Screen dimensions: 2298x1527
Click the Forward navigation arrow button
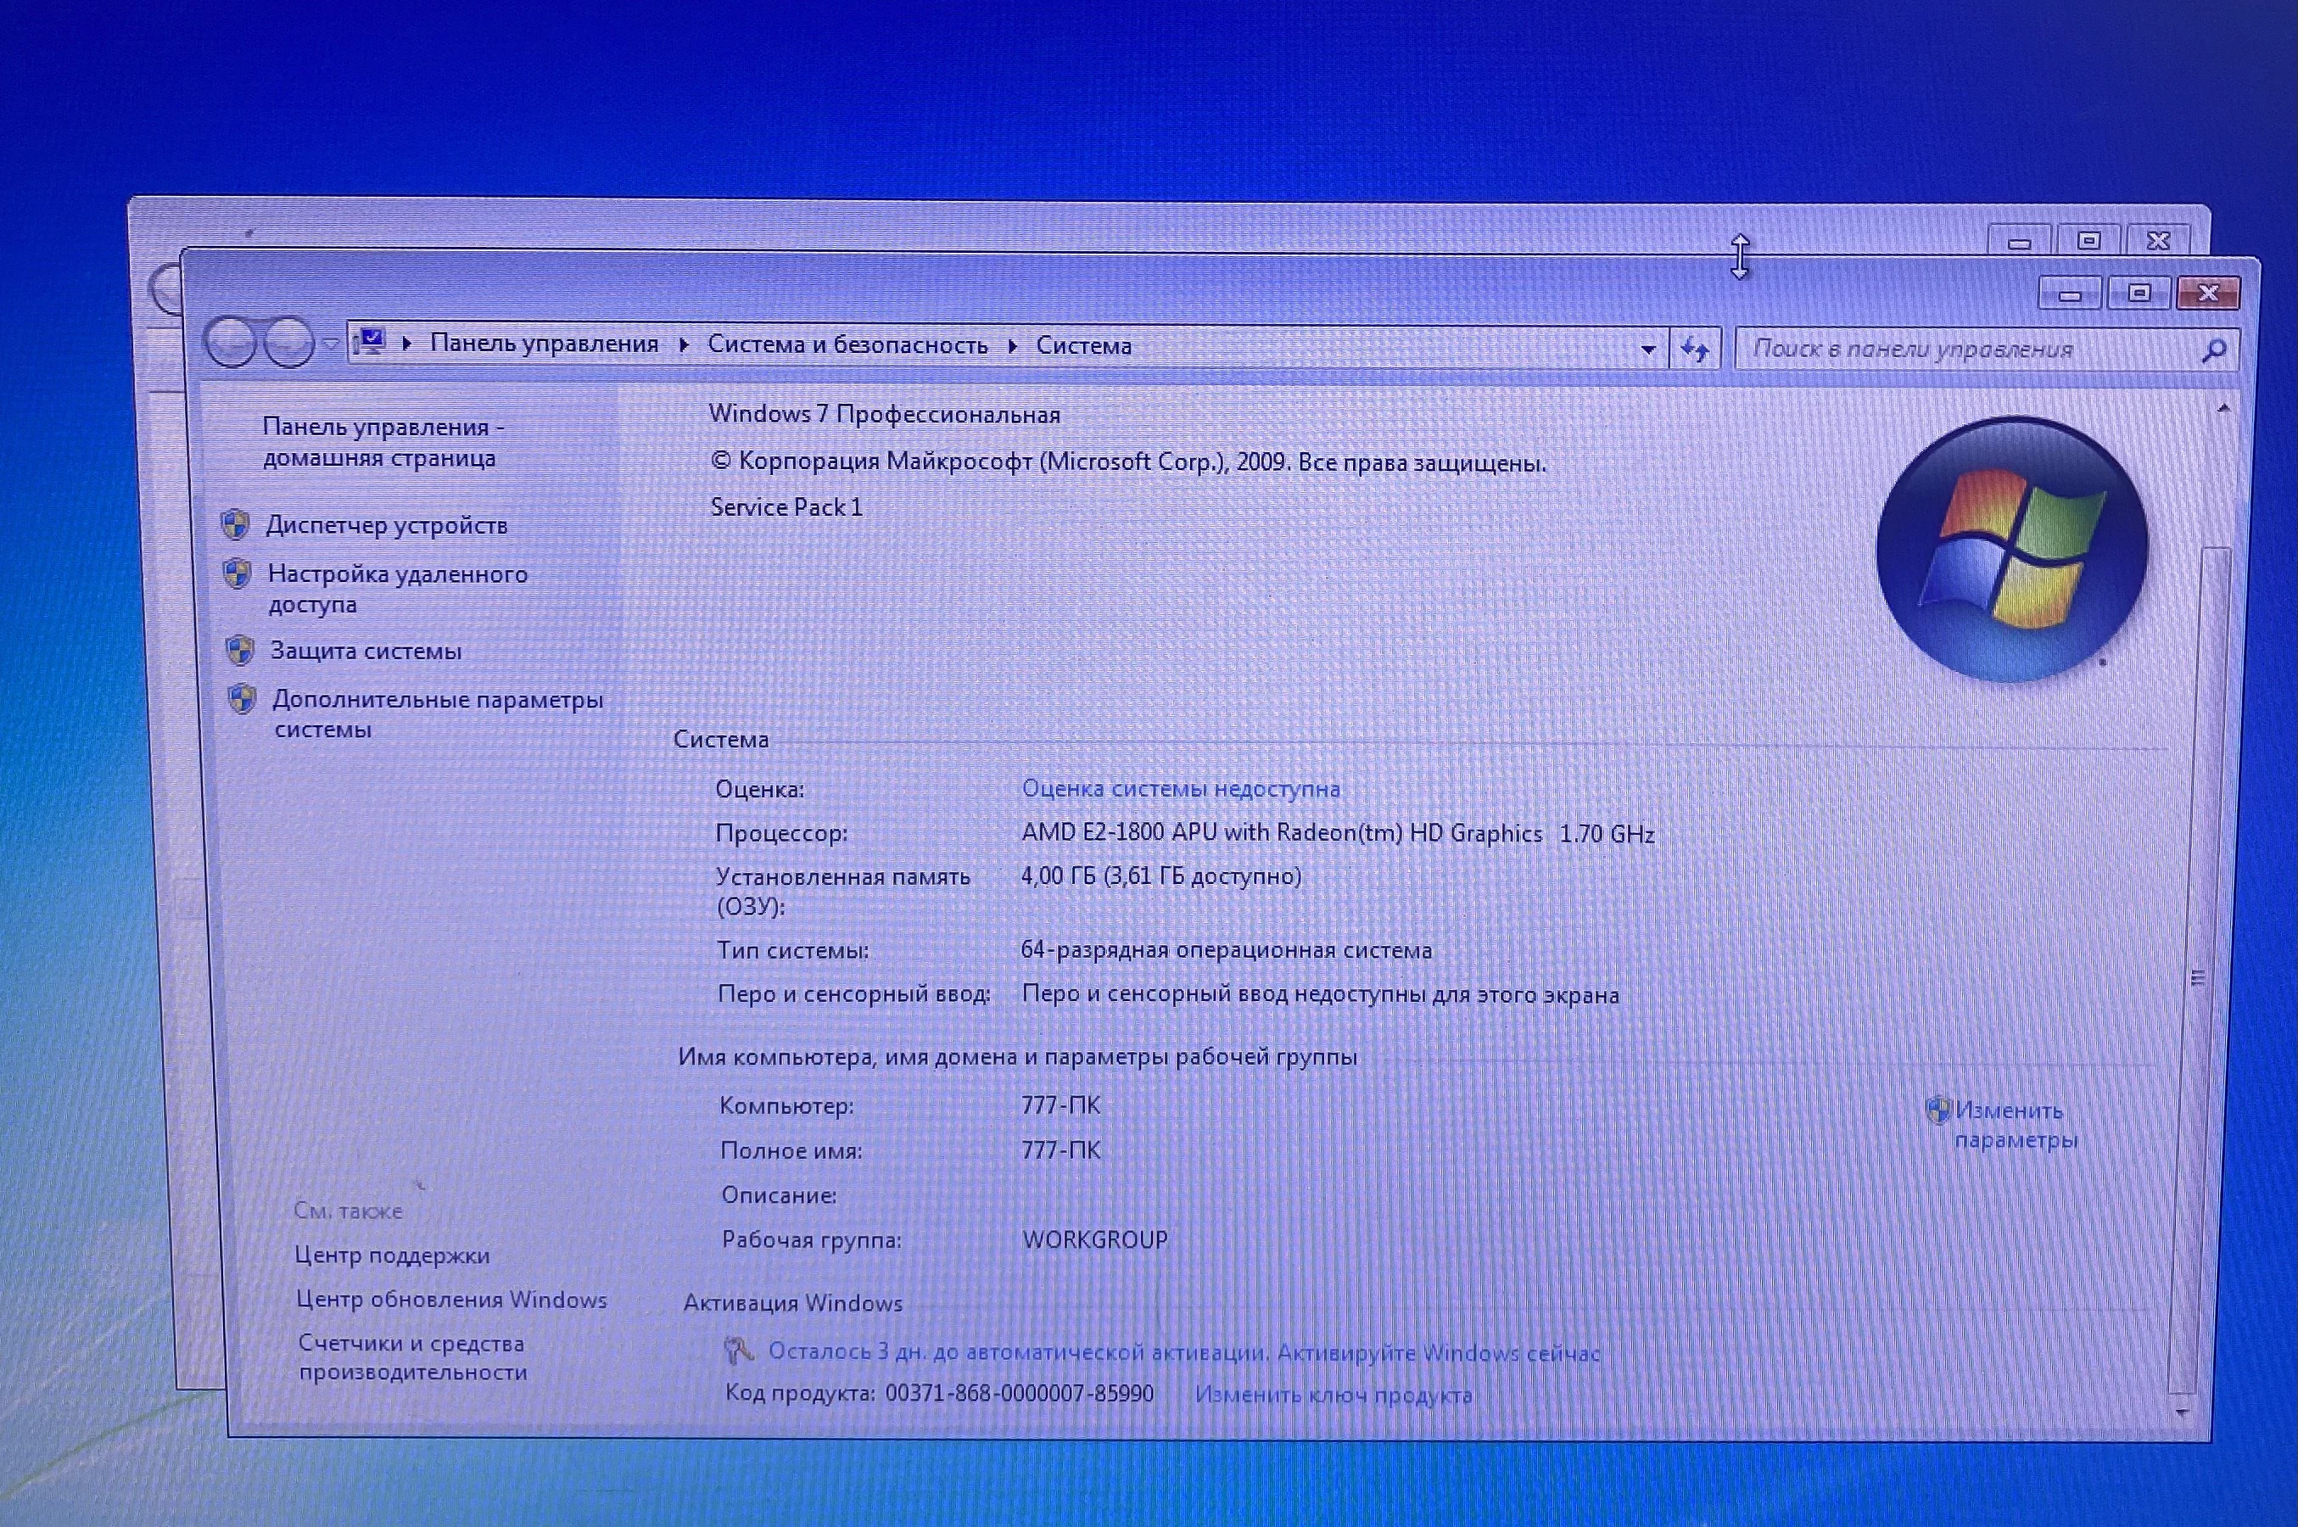tap(289, 343)
